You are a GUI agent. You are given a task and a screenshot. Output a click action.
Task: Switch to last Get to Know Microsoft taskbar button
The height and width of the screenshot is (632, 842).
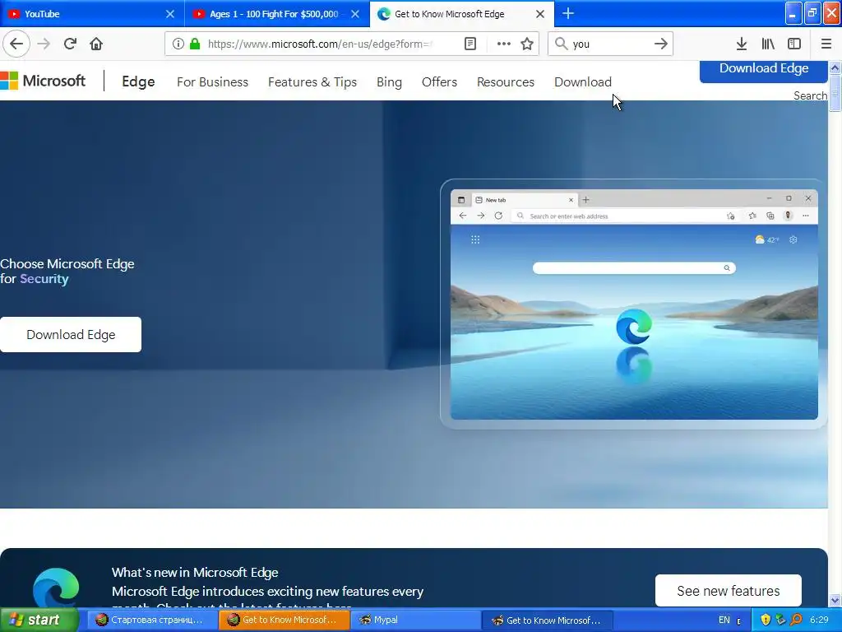click(547, 620)
